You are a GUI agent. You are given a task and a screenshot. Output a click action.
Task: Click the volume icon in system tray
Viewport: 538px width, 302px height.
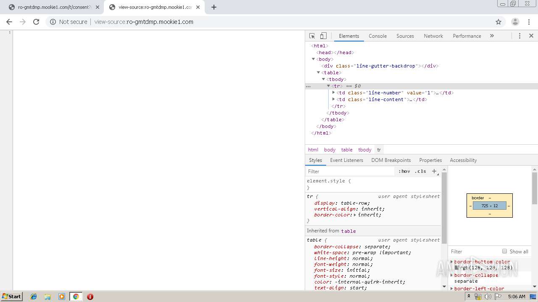click(x=488, y=297)
